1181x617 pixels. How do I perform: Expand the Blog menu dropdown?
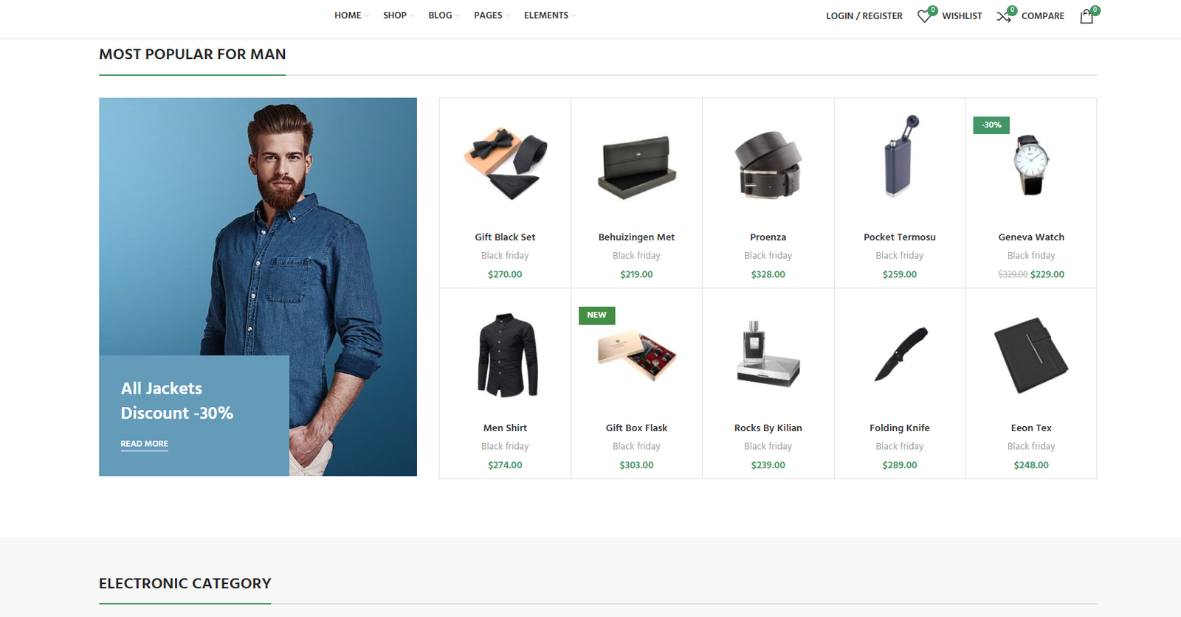point(444,15)
